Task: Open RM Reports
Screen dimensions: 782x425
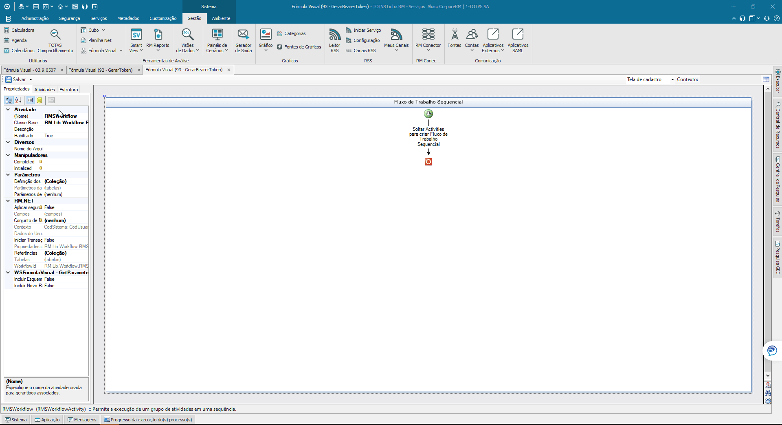Action: 158,40
